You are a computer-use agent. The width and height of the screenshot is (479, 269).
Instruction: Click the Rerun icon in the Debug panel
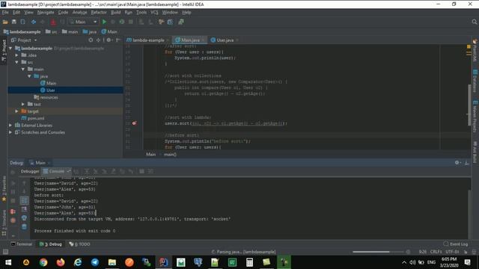pos(13,172)
